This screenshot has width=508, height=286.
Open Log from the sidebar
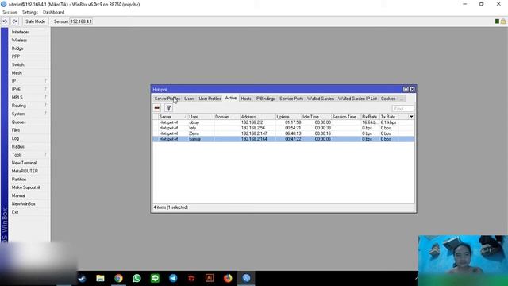(15, 138)
